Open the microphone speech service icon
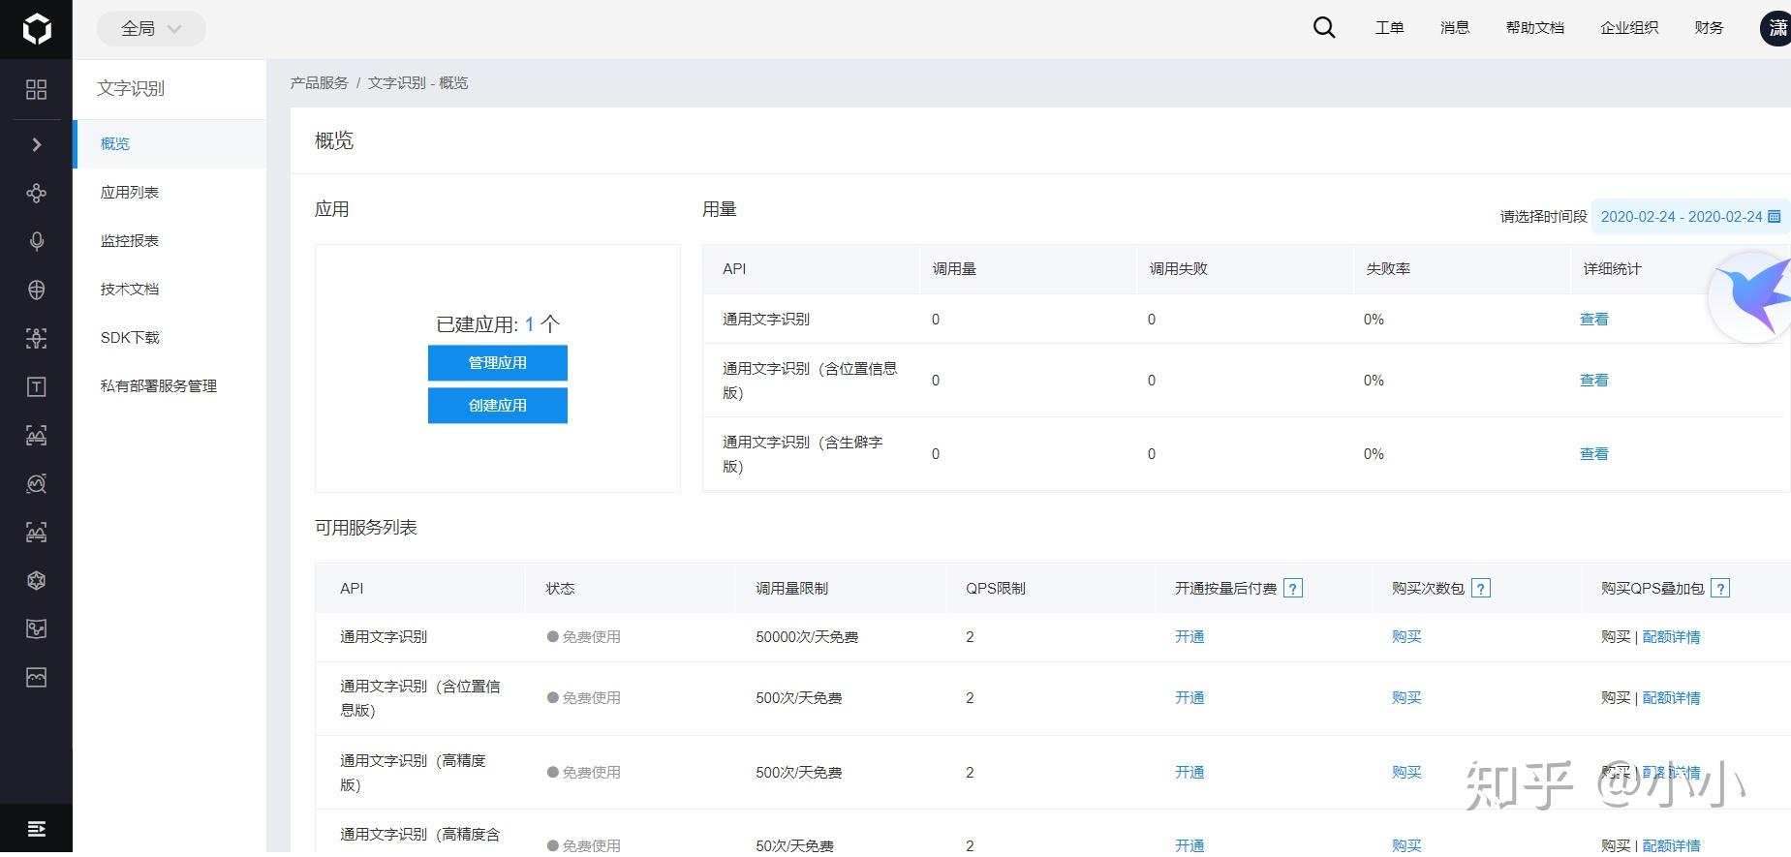The width and height of the screenshot is (1791, 857). 36,241
